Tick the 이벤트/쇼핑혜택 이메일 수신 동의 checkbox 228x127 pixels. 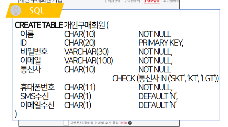[x=66, y=123]
